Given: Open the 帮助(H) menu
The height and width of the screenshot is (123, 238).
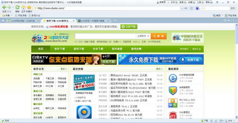Looking at the screenshot, I should click(209, 2).
